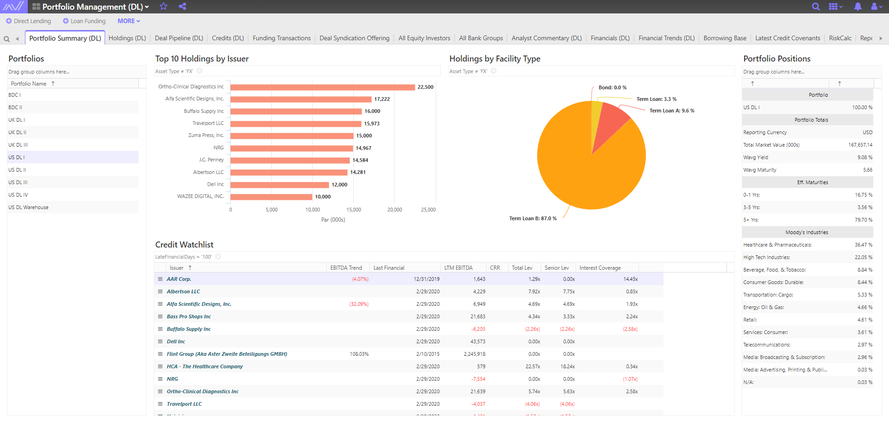This screenshot has width=889, height=421.
Task: Click Total Market Value (000s) row
Action: (808, 145)
